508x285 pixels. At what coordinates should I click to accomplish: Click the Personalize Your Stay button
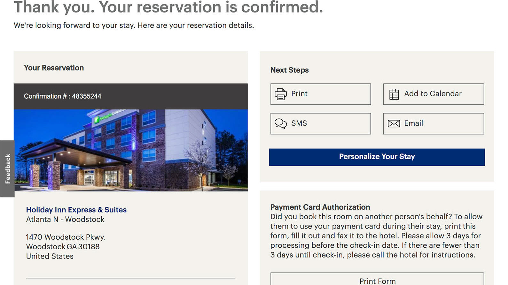pos(377,157)
